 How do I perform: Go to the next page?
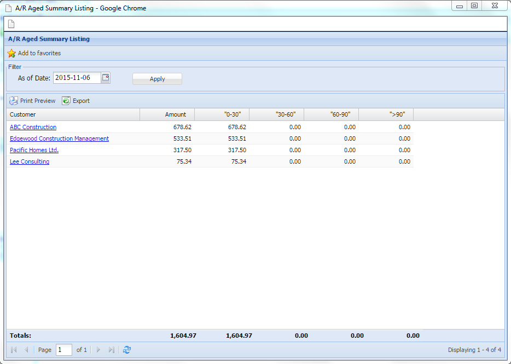point(98,350)
